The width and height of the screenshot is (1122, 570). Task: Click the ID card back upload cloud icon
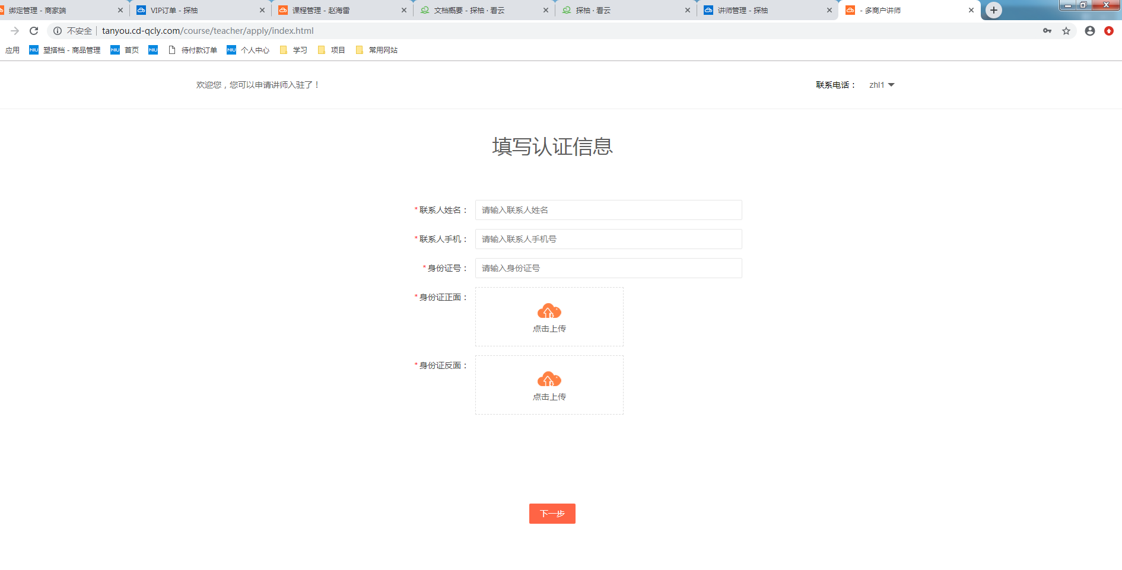pyautogui.click(x=549, y=380)
